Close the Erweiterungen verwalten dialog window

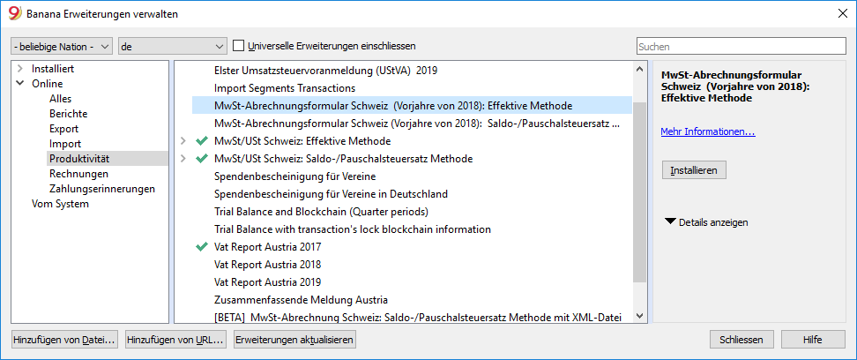pos(842,14)
